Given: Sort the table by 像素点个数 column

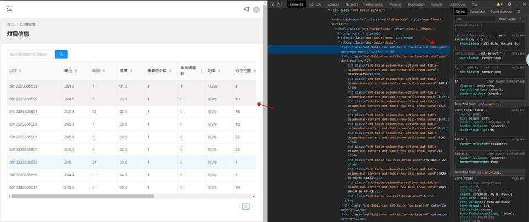Looking at the screenshot, I should 171,71.
